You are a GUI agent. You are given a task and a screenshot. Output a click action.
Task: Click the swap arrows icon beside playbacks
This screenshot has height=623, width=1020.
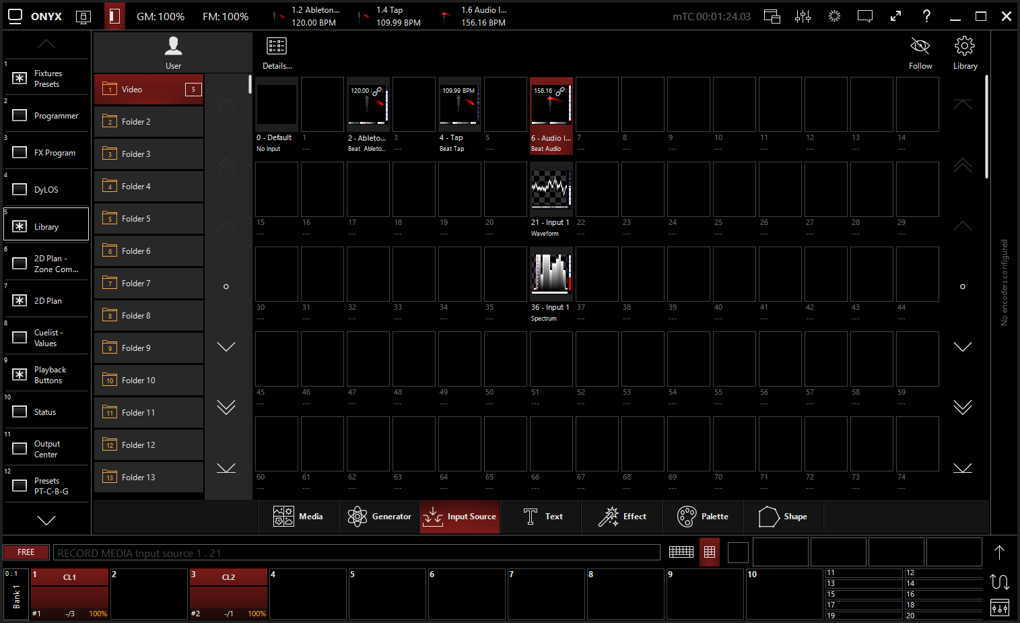coord(1000,581)
